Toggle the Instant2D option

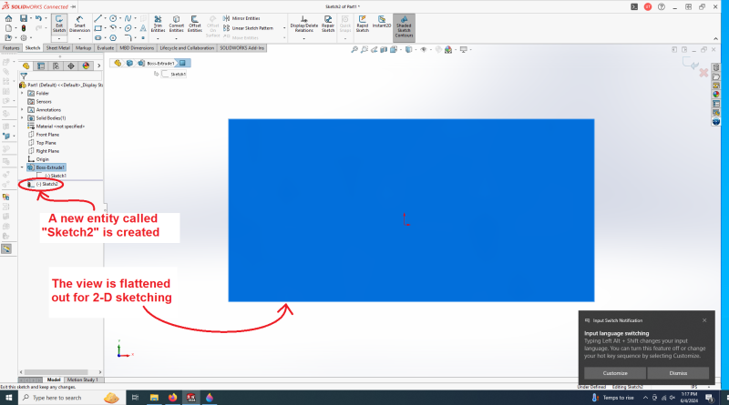click(x=382, y=23)
